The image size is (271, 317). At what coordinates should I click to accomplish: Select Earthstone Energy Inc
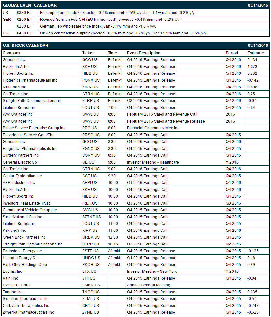[22, 251]
